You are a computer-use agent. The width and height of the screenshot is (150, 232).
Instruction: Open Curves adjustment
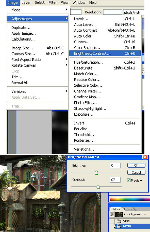[x=105, y=42]
